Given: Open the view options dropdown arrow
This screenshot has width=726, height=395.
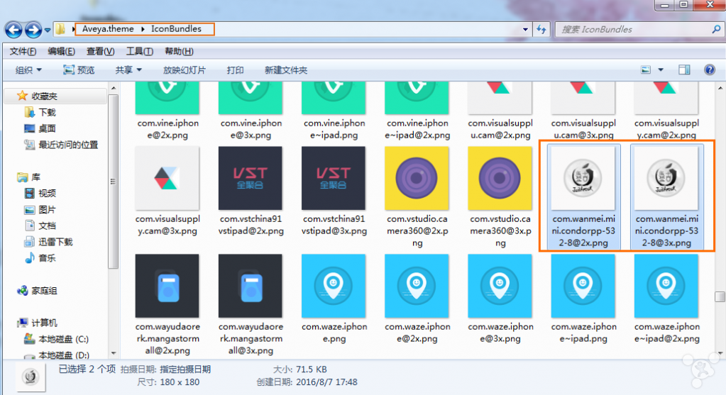Looking at the screenshot, I should (661, 69).
